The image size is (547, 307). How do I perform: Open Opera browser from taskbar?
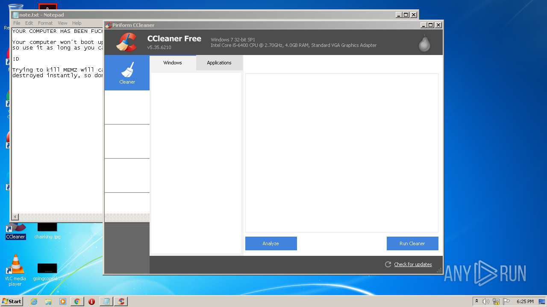click(x=91, y=301)
